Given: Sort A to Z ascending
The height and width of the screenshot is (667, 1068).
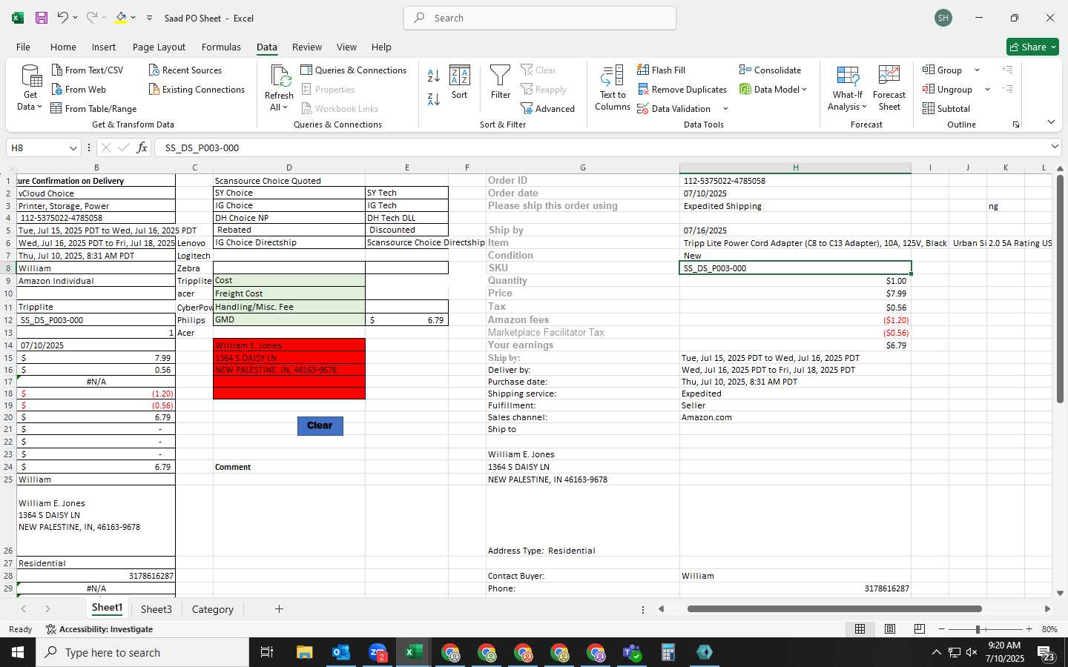Looking at the screenshot, I should point(434,76).
